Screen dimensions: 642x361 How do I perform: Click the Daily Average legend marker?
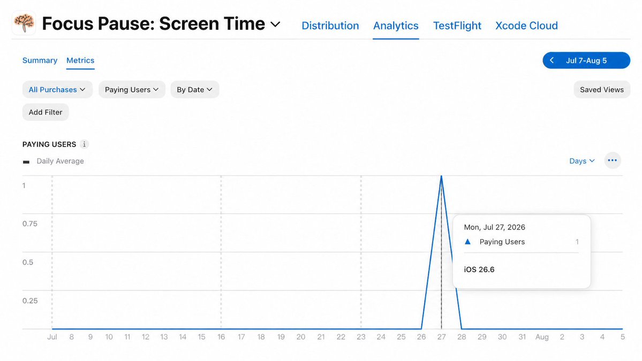point(26,162)
